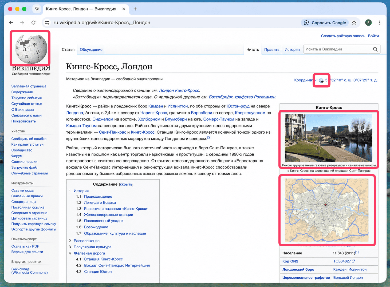Screen dimensions: 390x287
Task: Open a new browser tab
Action: (135, 9)
